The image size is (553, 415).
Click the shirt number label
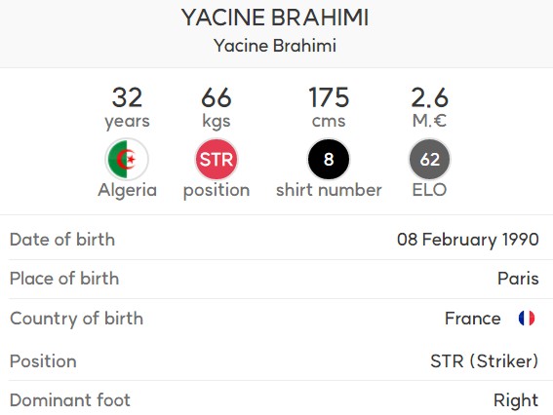coord(329,190)
